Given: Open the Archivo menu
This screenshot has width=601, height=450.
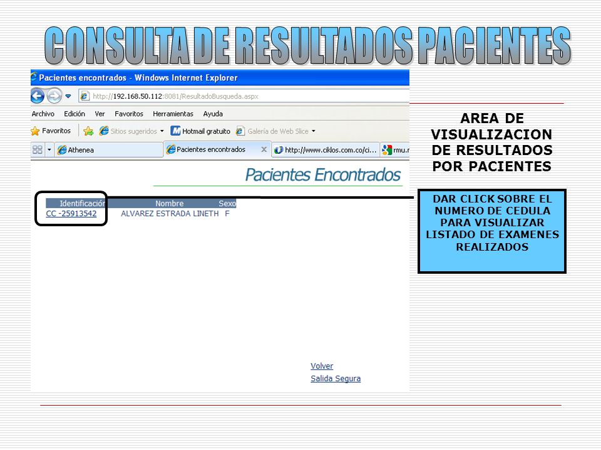Looking at the screenshot, I should [x=43, y=114].
